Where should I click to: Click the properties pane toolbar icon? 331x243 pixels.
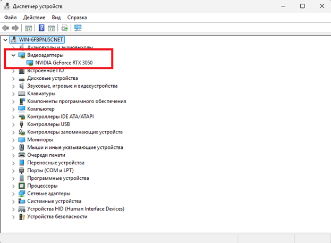click(52, 28)
